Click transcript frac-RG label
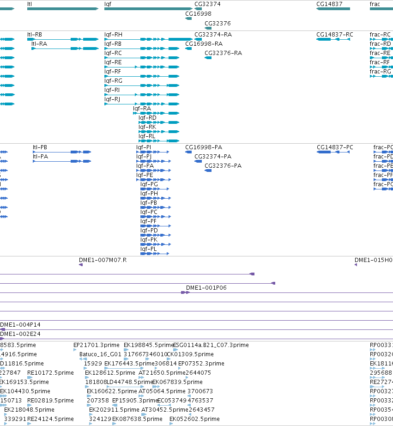393x426 pixels. (380, 72)
